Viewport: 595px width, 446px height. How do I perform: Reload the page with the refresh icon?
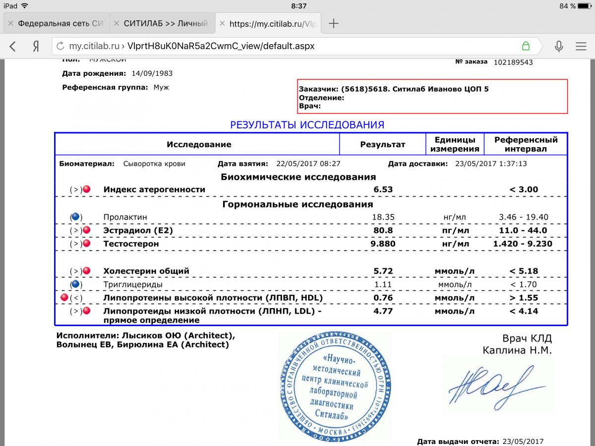[x=60, y=47]
